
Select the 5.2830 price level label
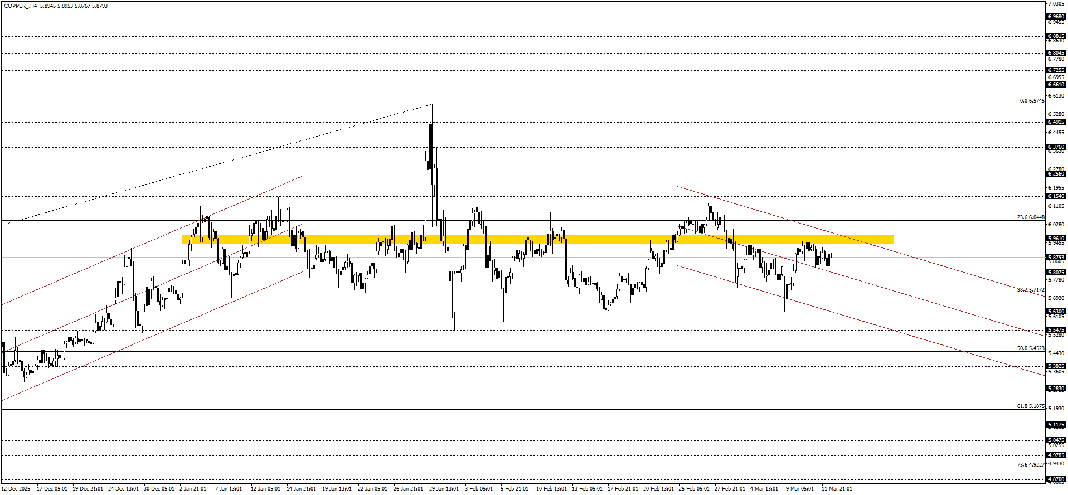1056,389
